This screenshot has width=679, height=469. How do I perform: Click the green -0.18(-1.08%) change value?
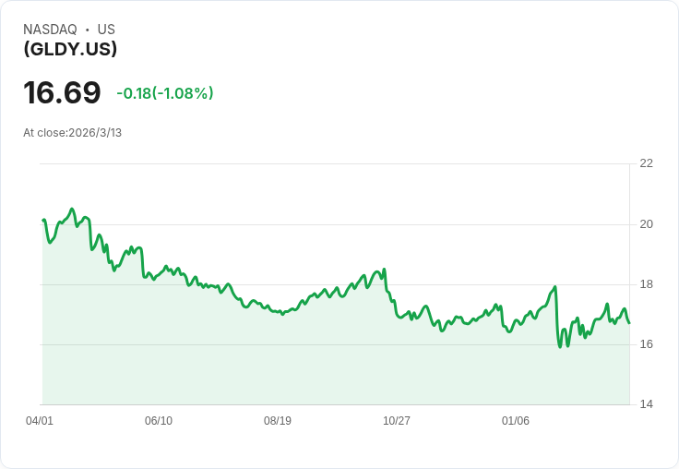(x=165, y=93)
